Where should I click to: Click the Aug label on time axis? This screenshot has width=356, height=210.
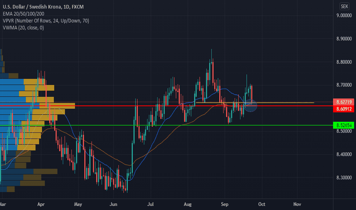188,204
